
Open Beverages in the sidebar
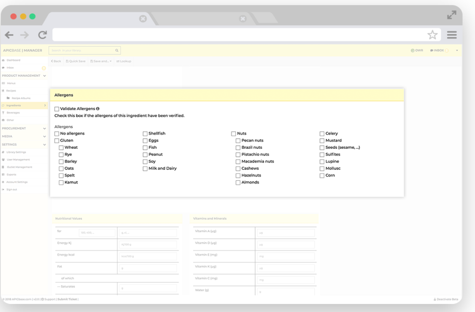tap(13, 113)
